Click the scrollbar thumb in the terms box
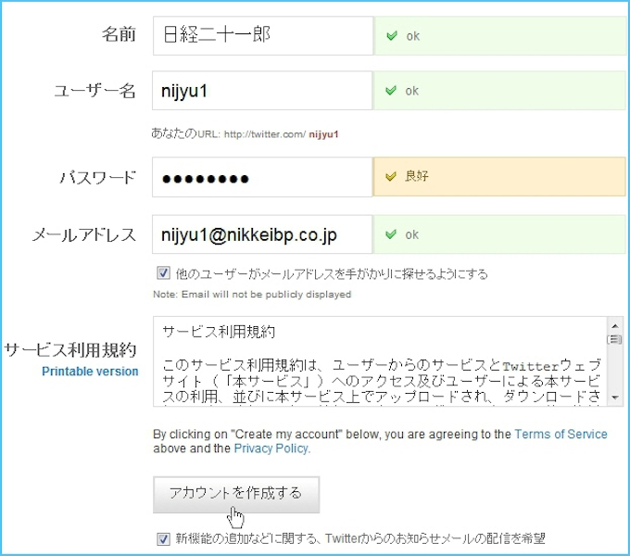 click(614, 339)
